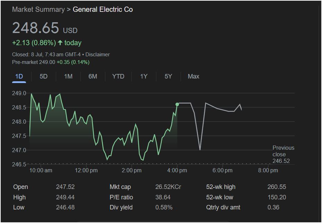
Task: Click the +2.13 (0.86%) change text
Action: point(34,43)
